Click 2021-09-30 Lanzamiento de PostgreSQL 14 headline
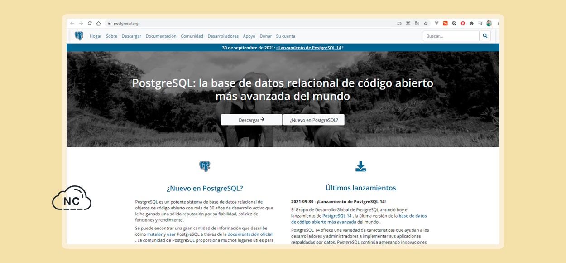 coord(338,201)
